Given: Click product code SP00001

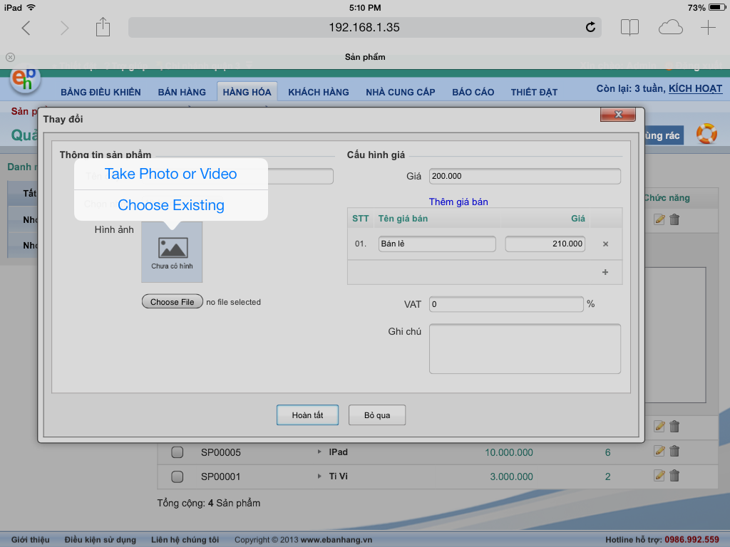Looking at the screenshot, I should point(221,476).
